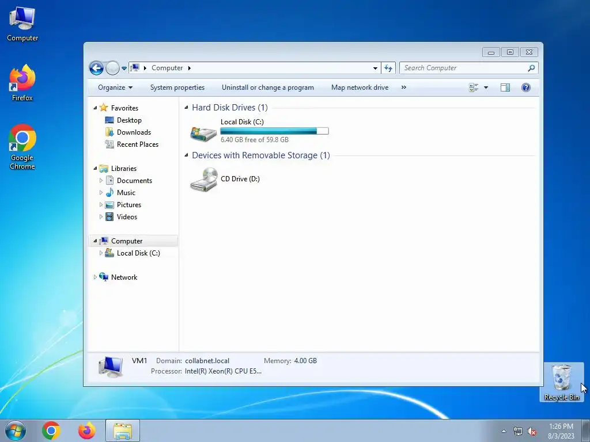590x442 pixels.
Task: Collapse the Libraries group
Action: click(x=95, y=169)
